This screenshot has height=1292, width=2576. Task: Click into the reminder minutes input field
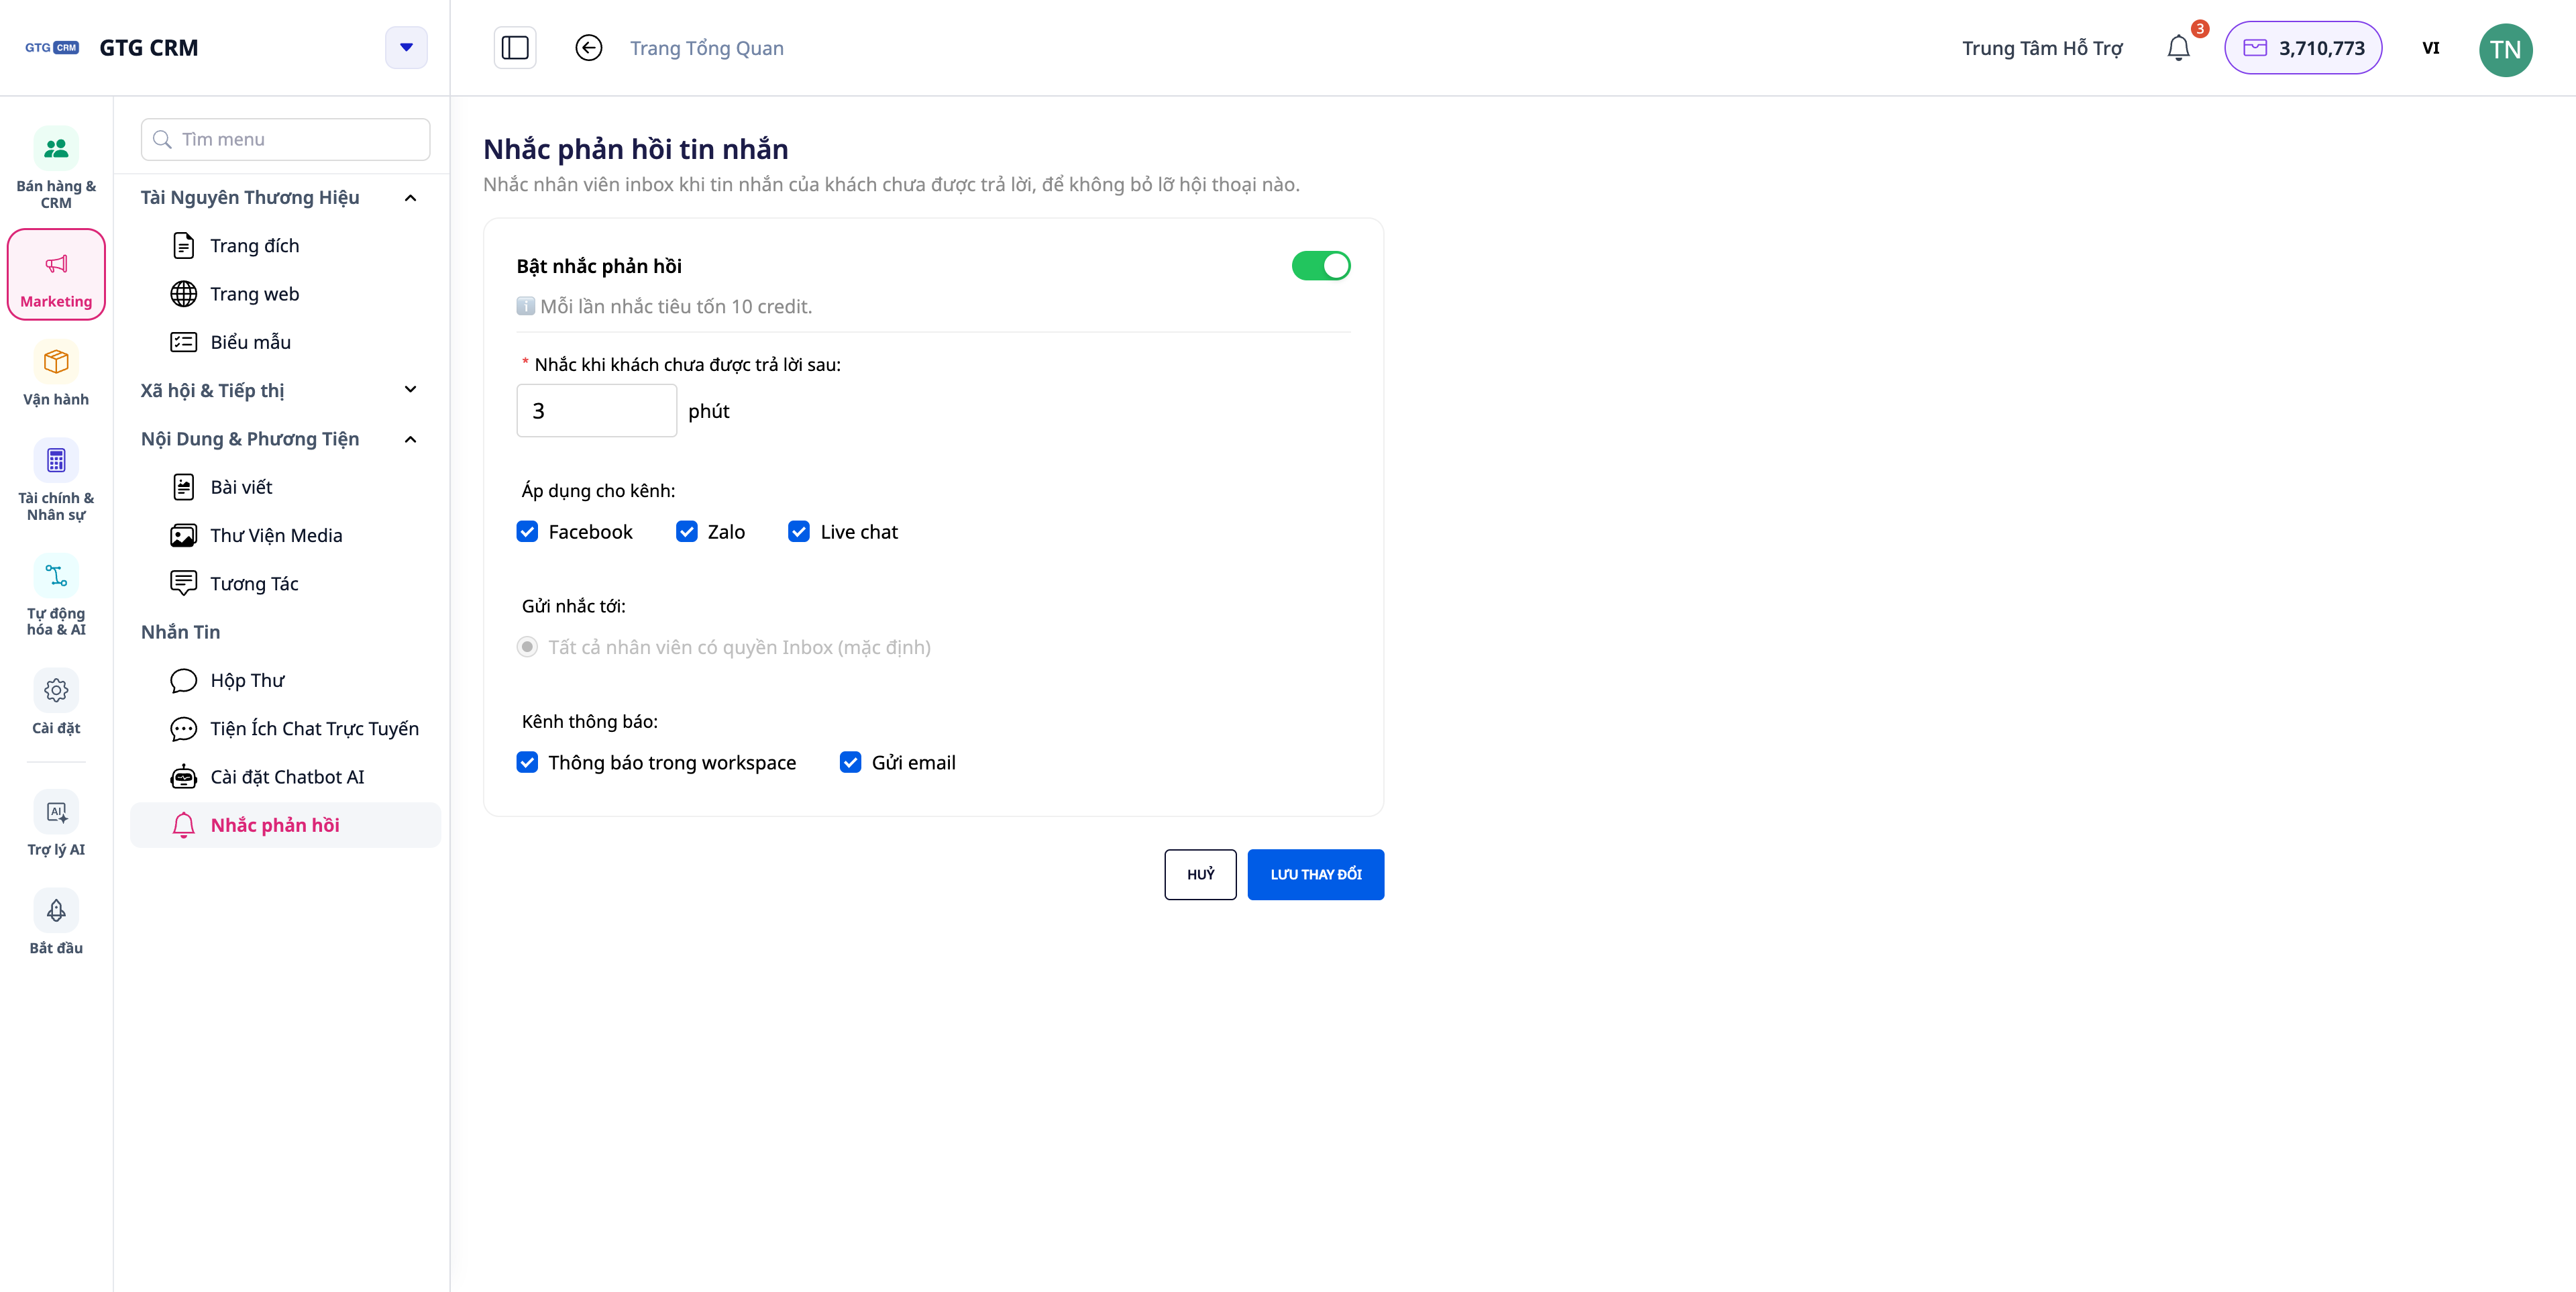(x=596, y=411)
